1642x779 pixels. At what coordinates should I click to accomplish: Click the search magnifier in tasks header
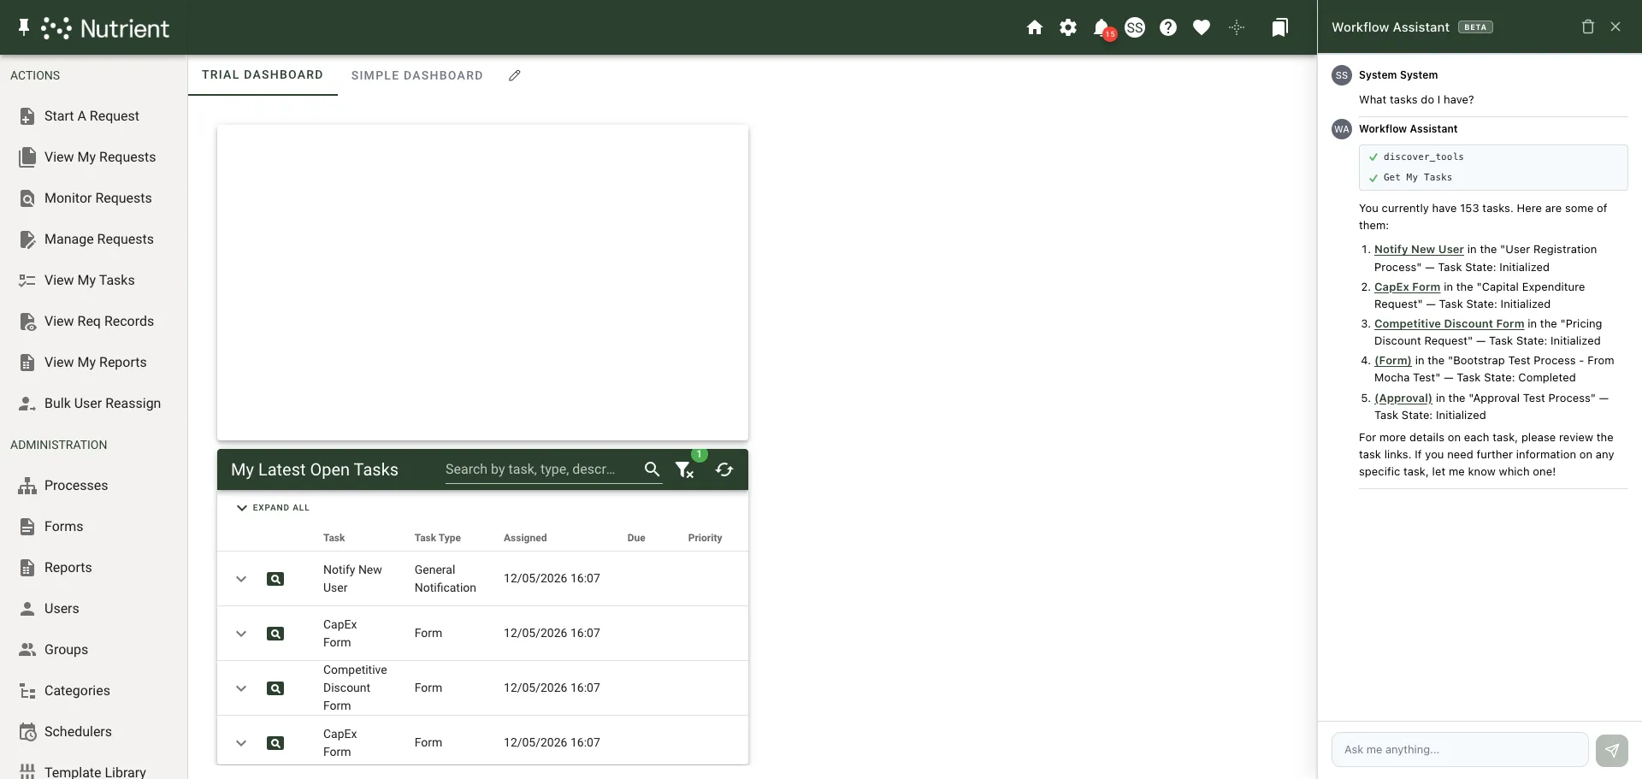pyautogui.click(x=652, y=469)
